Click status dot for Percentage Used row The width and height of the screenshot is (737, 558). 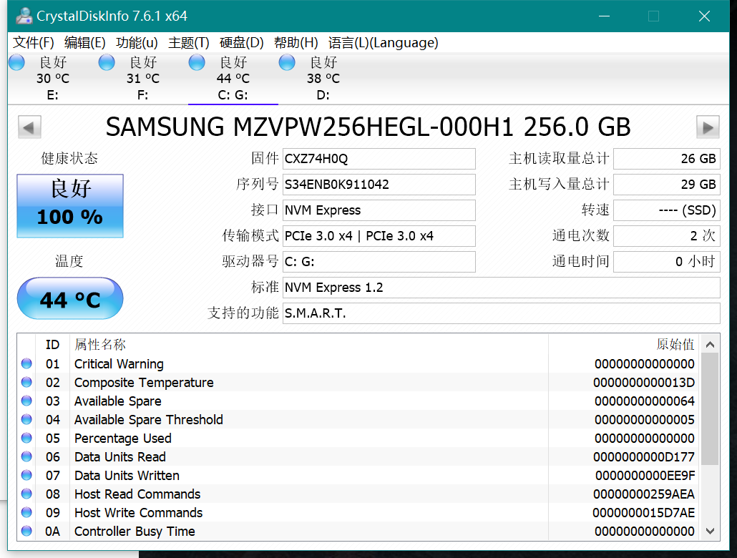pyautogui.click(x=26, y=438)
